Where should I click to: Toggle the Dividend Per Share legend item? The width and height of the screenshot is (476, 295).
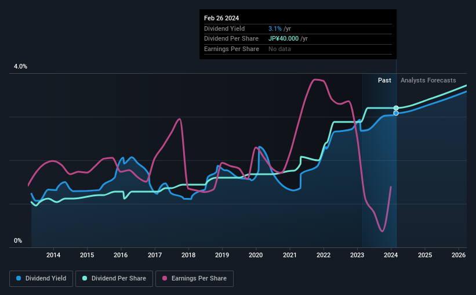114,279
